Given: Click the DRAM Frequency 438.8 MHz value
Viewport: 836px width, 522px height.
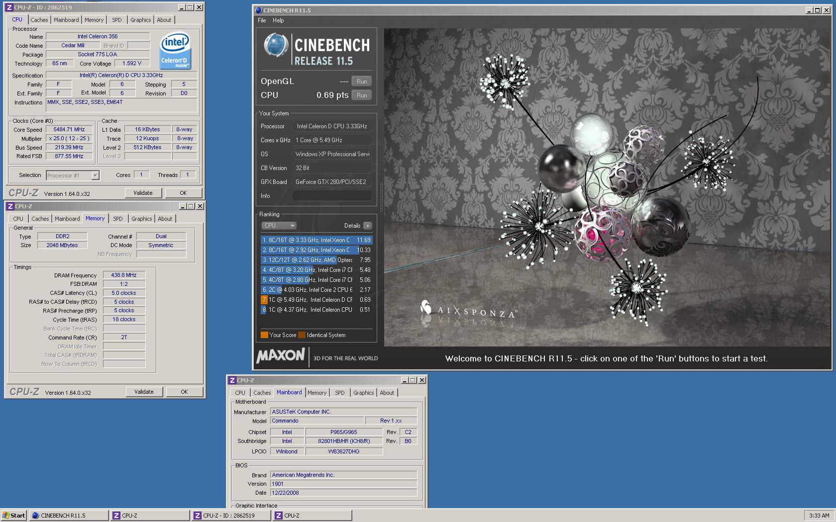Looking at the screenshot, I should point(124,275).
